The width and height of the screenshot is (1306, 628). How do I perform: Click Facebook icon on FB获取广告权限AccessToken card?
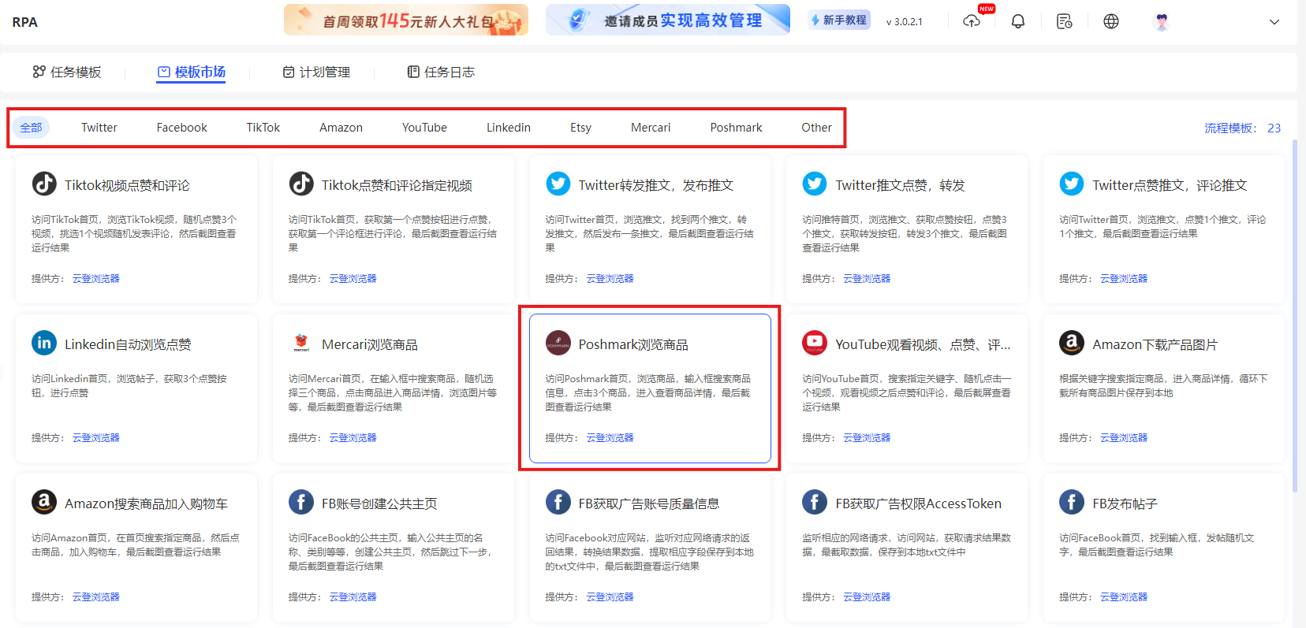[x=815, y=502]
